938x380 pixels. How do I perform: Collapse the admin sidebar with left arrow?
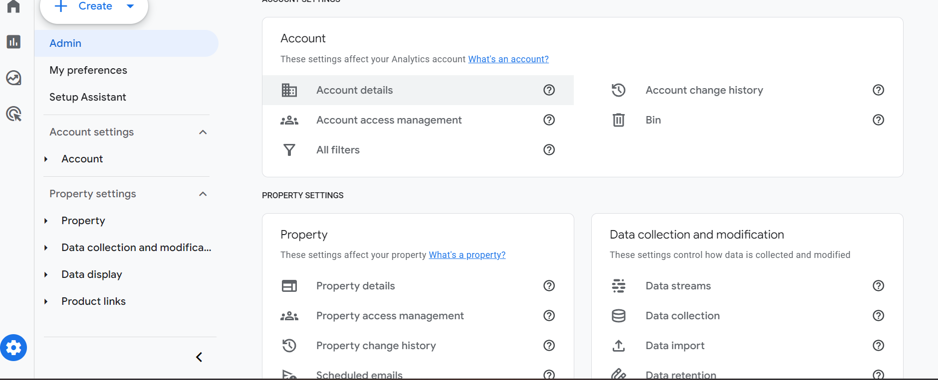tap(199, 357)
